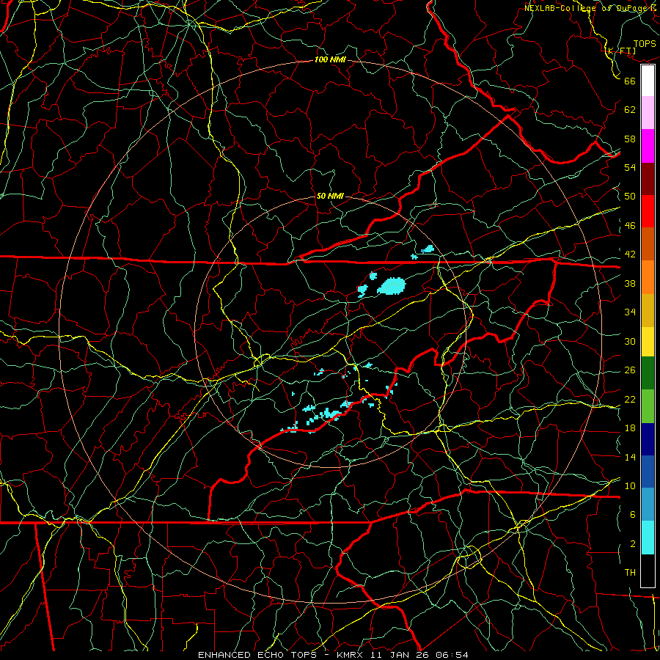This screenshot has height=660, width=660.
Task: Click the dark red 54 kft band
Action: coord(648,178)
